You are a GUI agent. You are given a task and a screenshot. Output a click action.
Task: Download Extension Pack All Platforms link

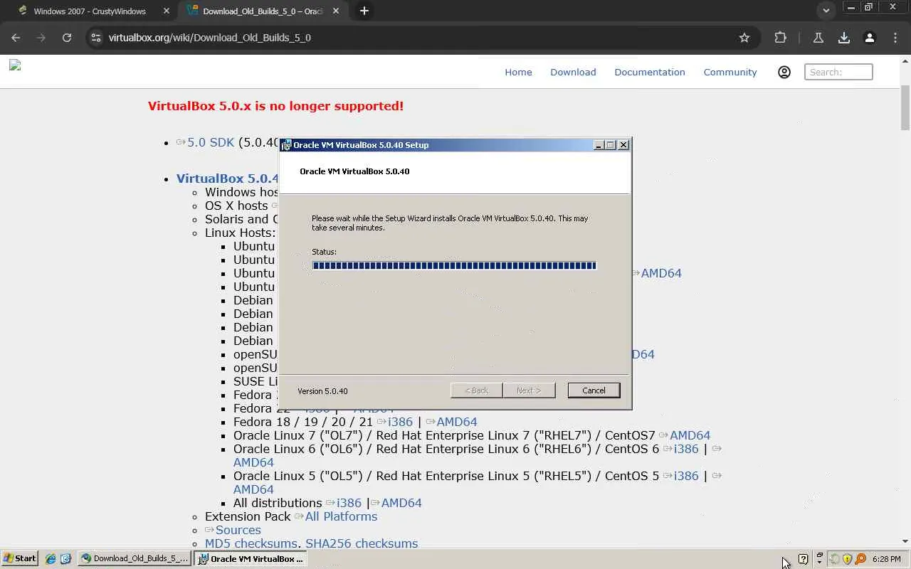341,516
